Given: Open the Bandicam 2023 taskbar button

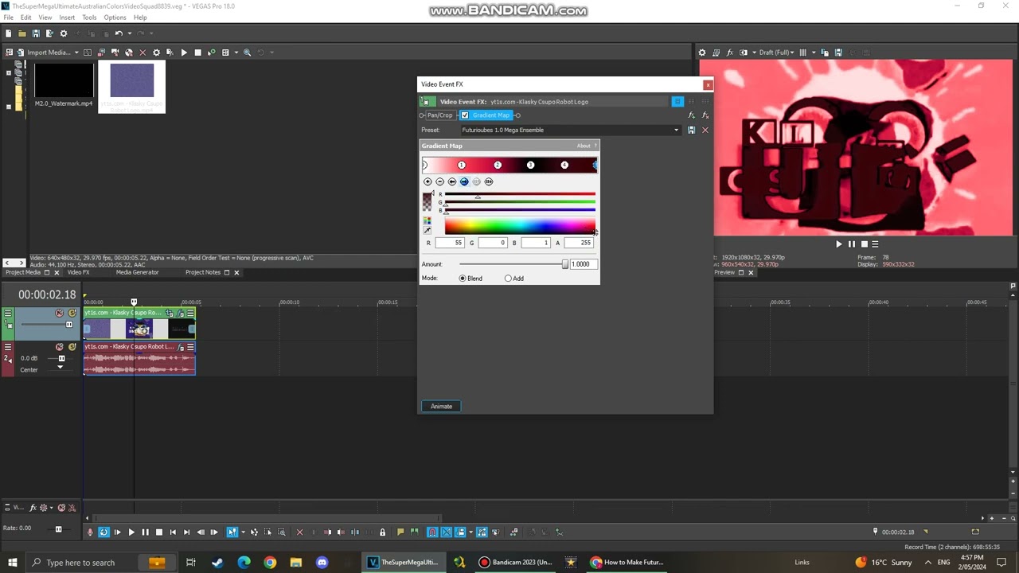Looking at the screenshot, I should (516, 563).
